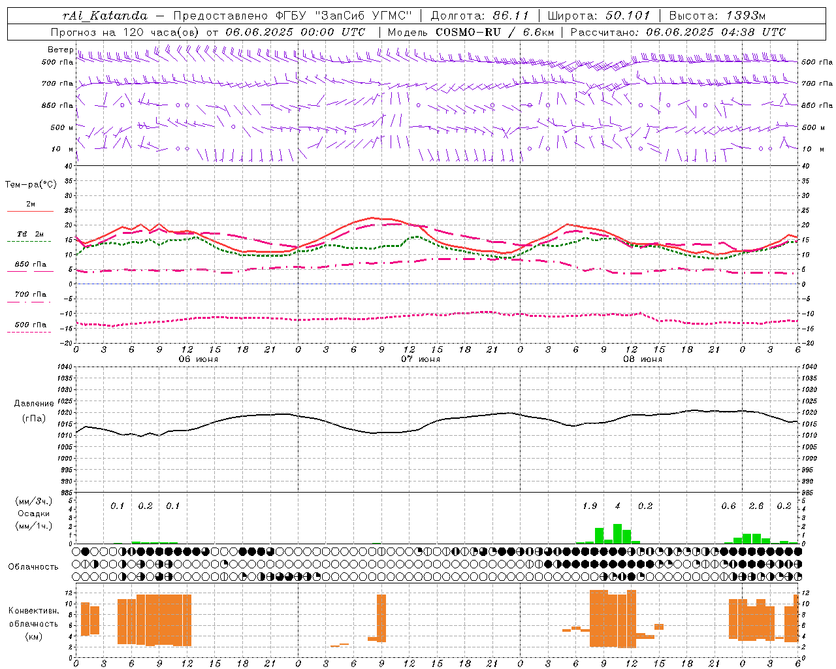
Task: Click the Облачность cloud cover label
Action: click(33, 567)
